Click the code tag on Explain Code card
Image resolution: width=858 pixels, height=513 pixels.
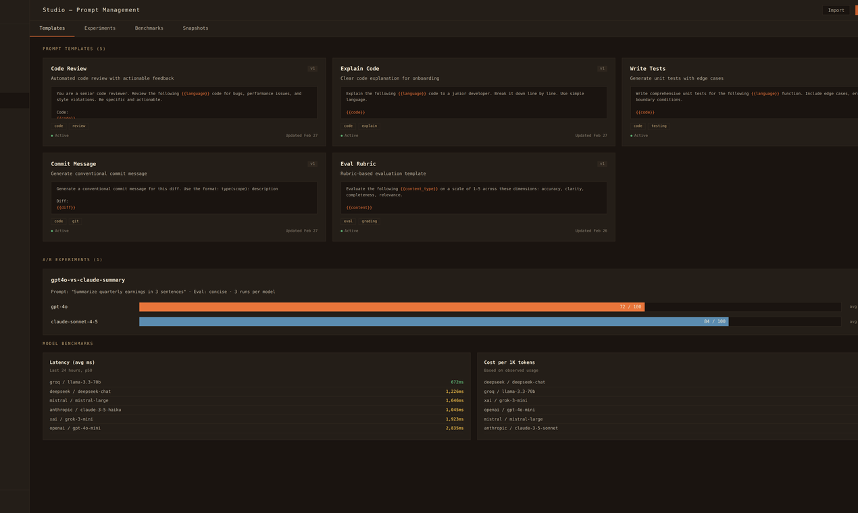(348, 126)
